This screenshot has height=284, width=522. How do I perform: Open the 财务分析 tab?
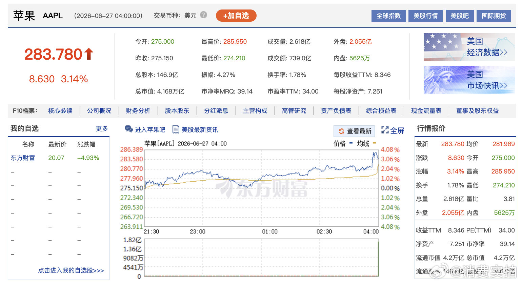(x=138, y=111)
